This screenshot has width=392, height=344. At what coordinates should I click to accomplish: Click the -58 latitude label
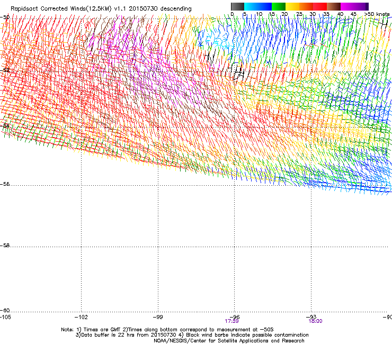pyautogui.click(x=5, y=246)
